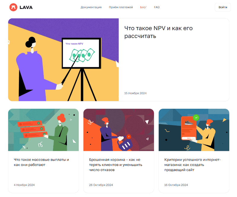
Task: Open the abandoned cart illustration thumbnail
Action: point(119,130)
